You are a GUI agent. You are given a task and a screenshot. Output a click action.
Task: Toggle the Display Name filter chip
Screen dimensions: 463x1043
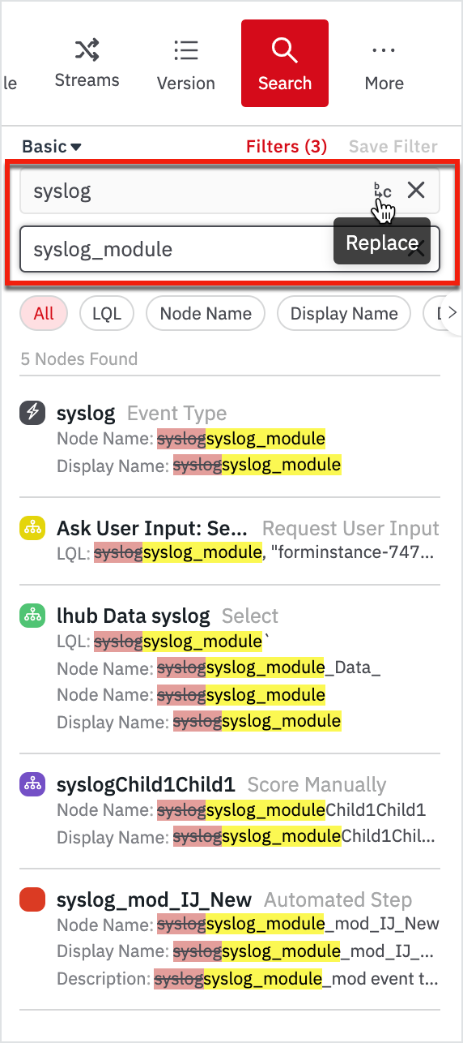[x=344, y=314]
